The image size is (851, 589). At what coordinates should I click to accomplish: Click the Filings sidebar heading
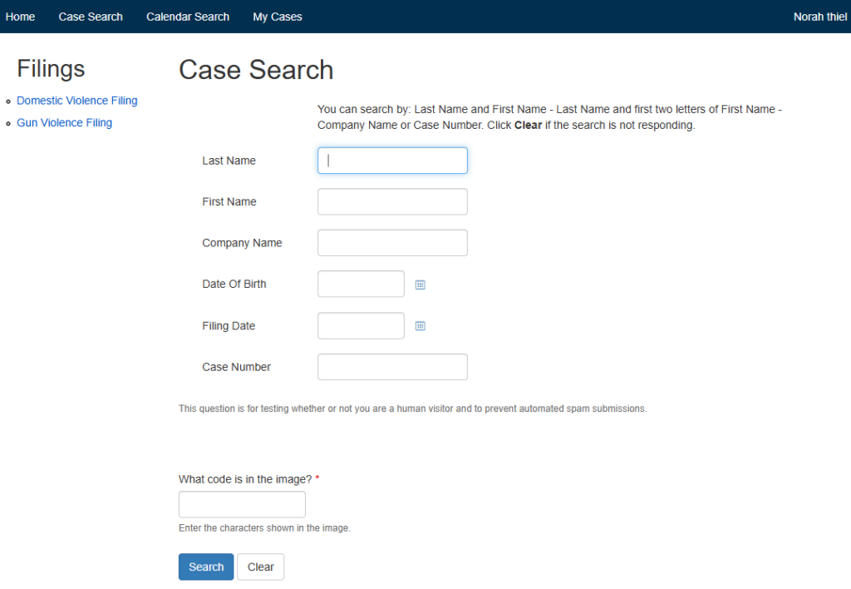(51, 68)
